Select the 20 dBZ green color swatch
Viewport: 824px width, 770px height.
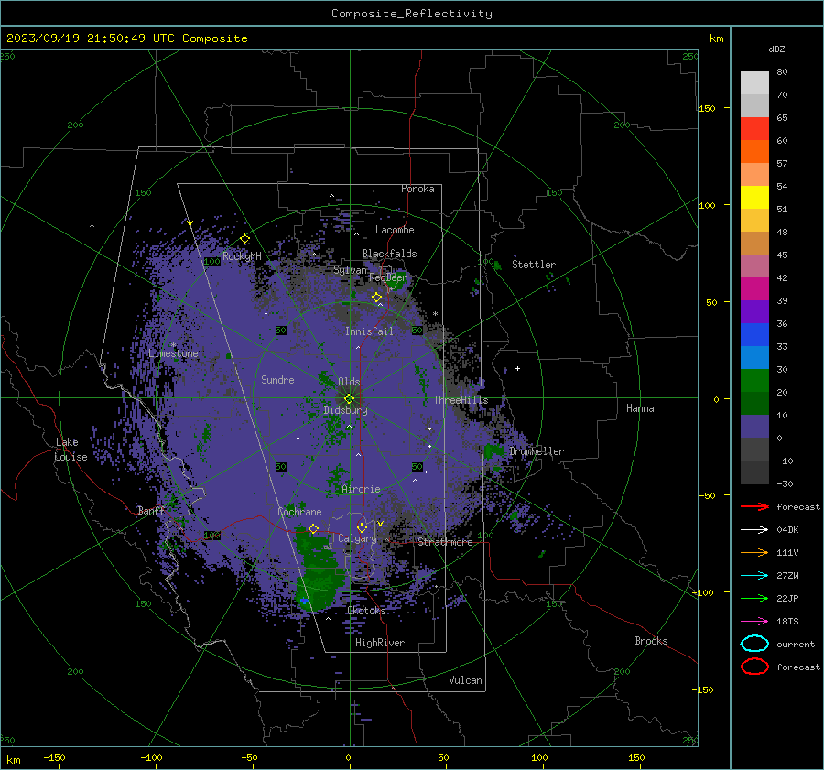tap(754, 381)
